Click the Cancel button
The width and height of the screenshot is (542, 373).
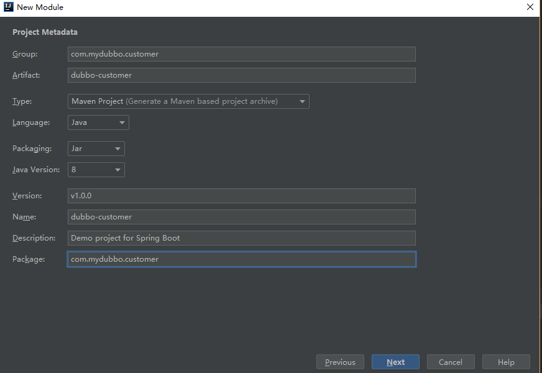coord(451,362)
